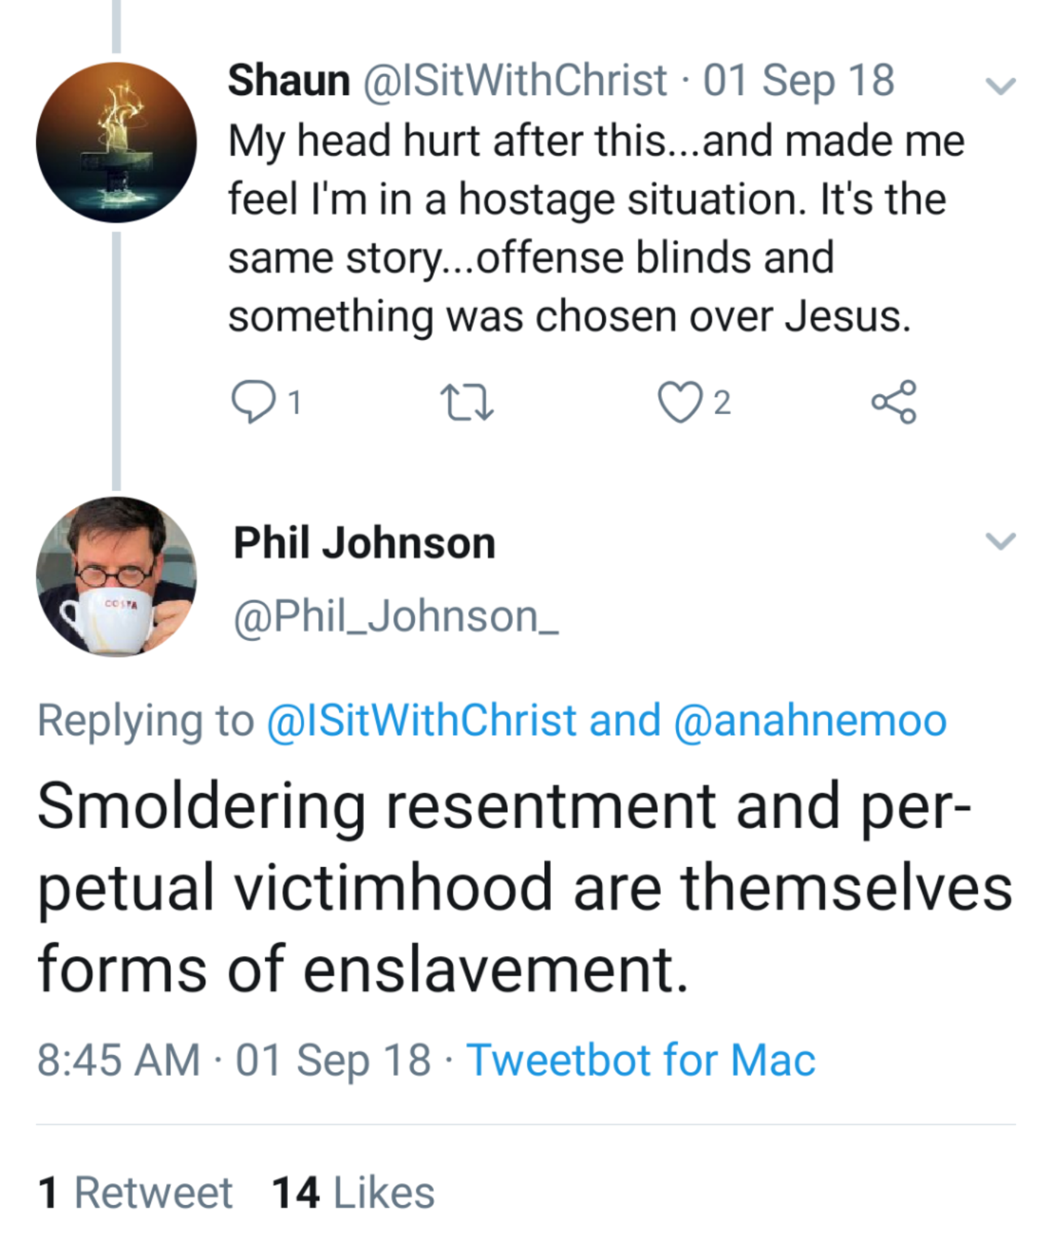The image size is (1052, 1255).
Task: Open Shaun's display name profile
Action: 289,81
